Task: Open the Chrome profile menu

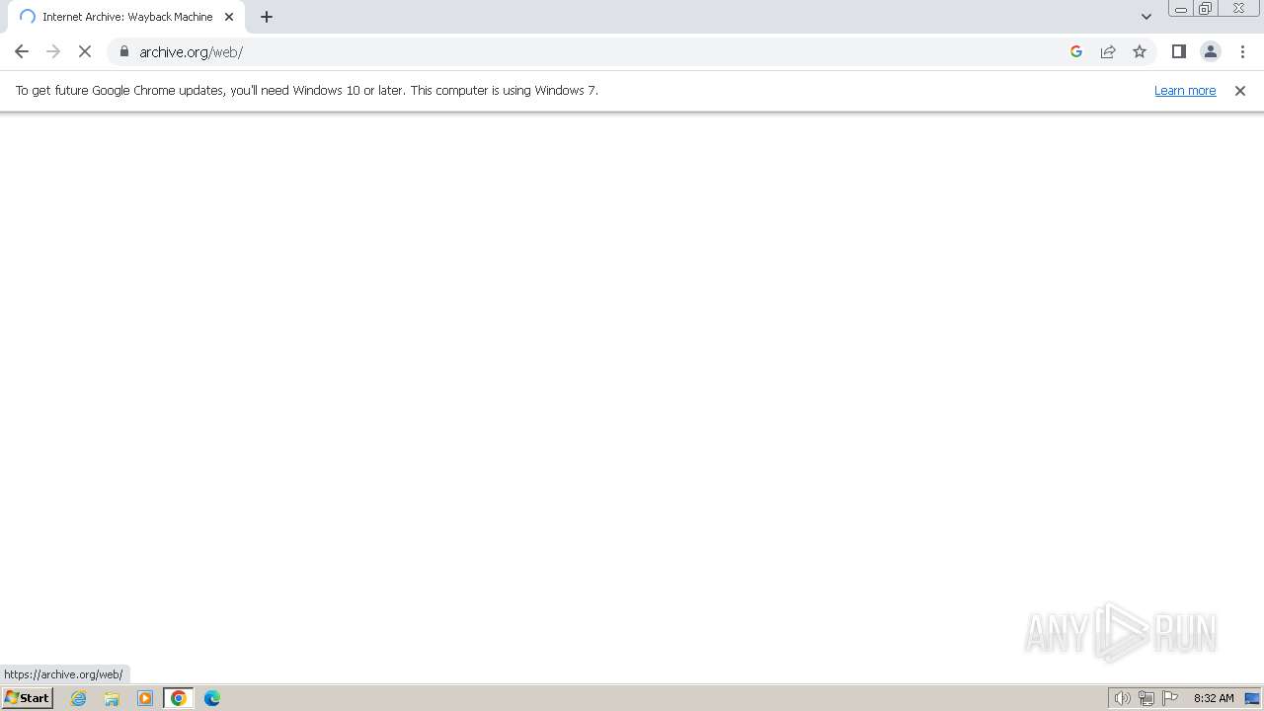Action: 1211,51
